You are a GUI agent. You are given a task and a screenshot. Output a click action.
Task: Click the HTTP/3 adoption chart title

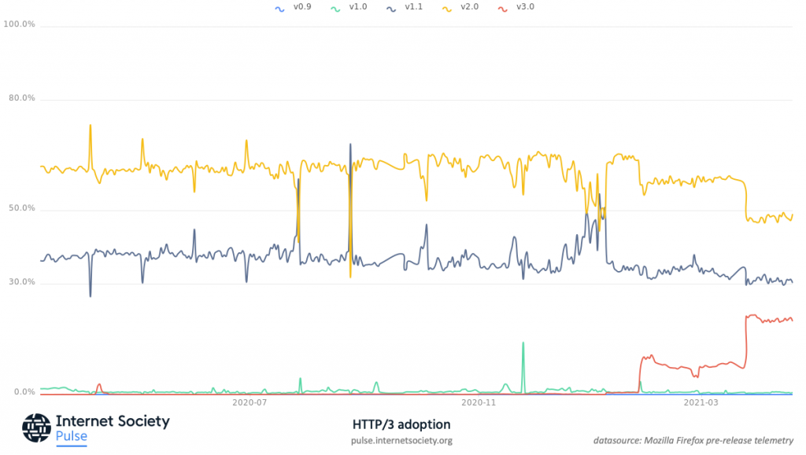(401, 424)
